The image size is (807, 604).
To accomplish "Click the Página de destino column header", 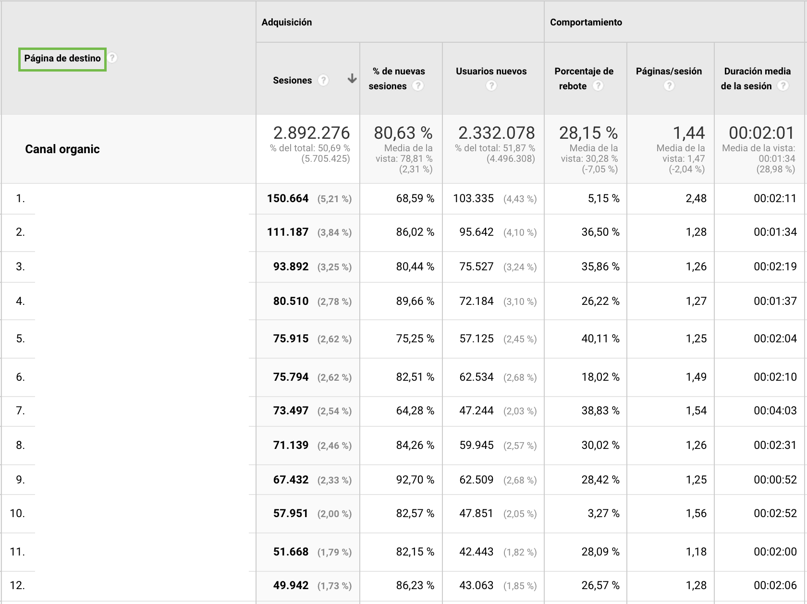I will 62,58.
